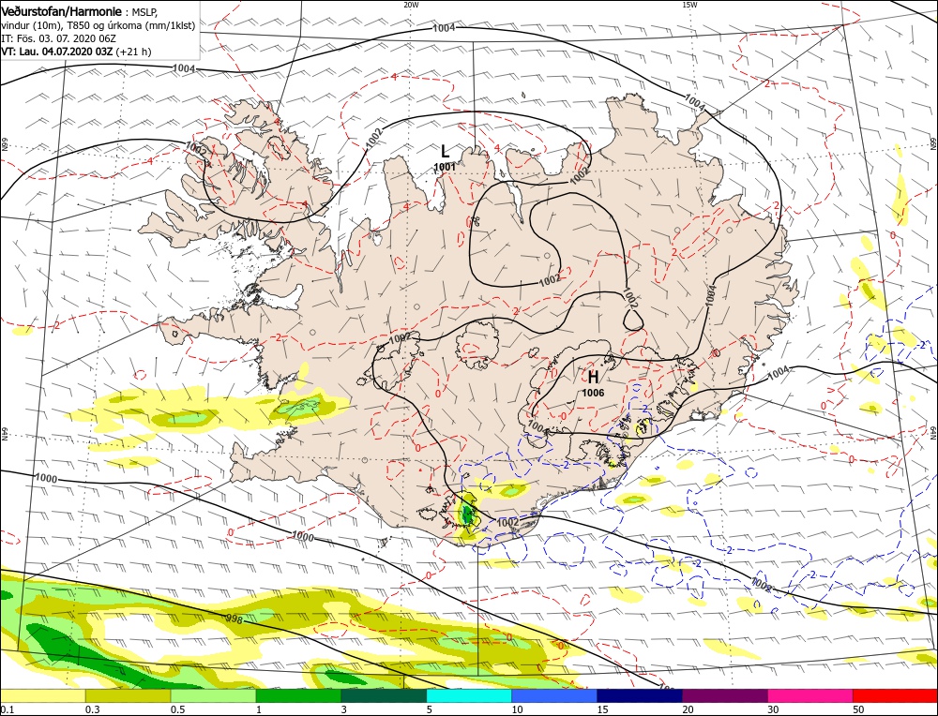Click the red 50+ mm legend swatch
This screenshot has width=938, height=716.
coord(896,695)
